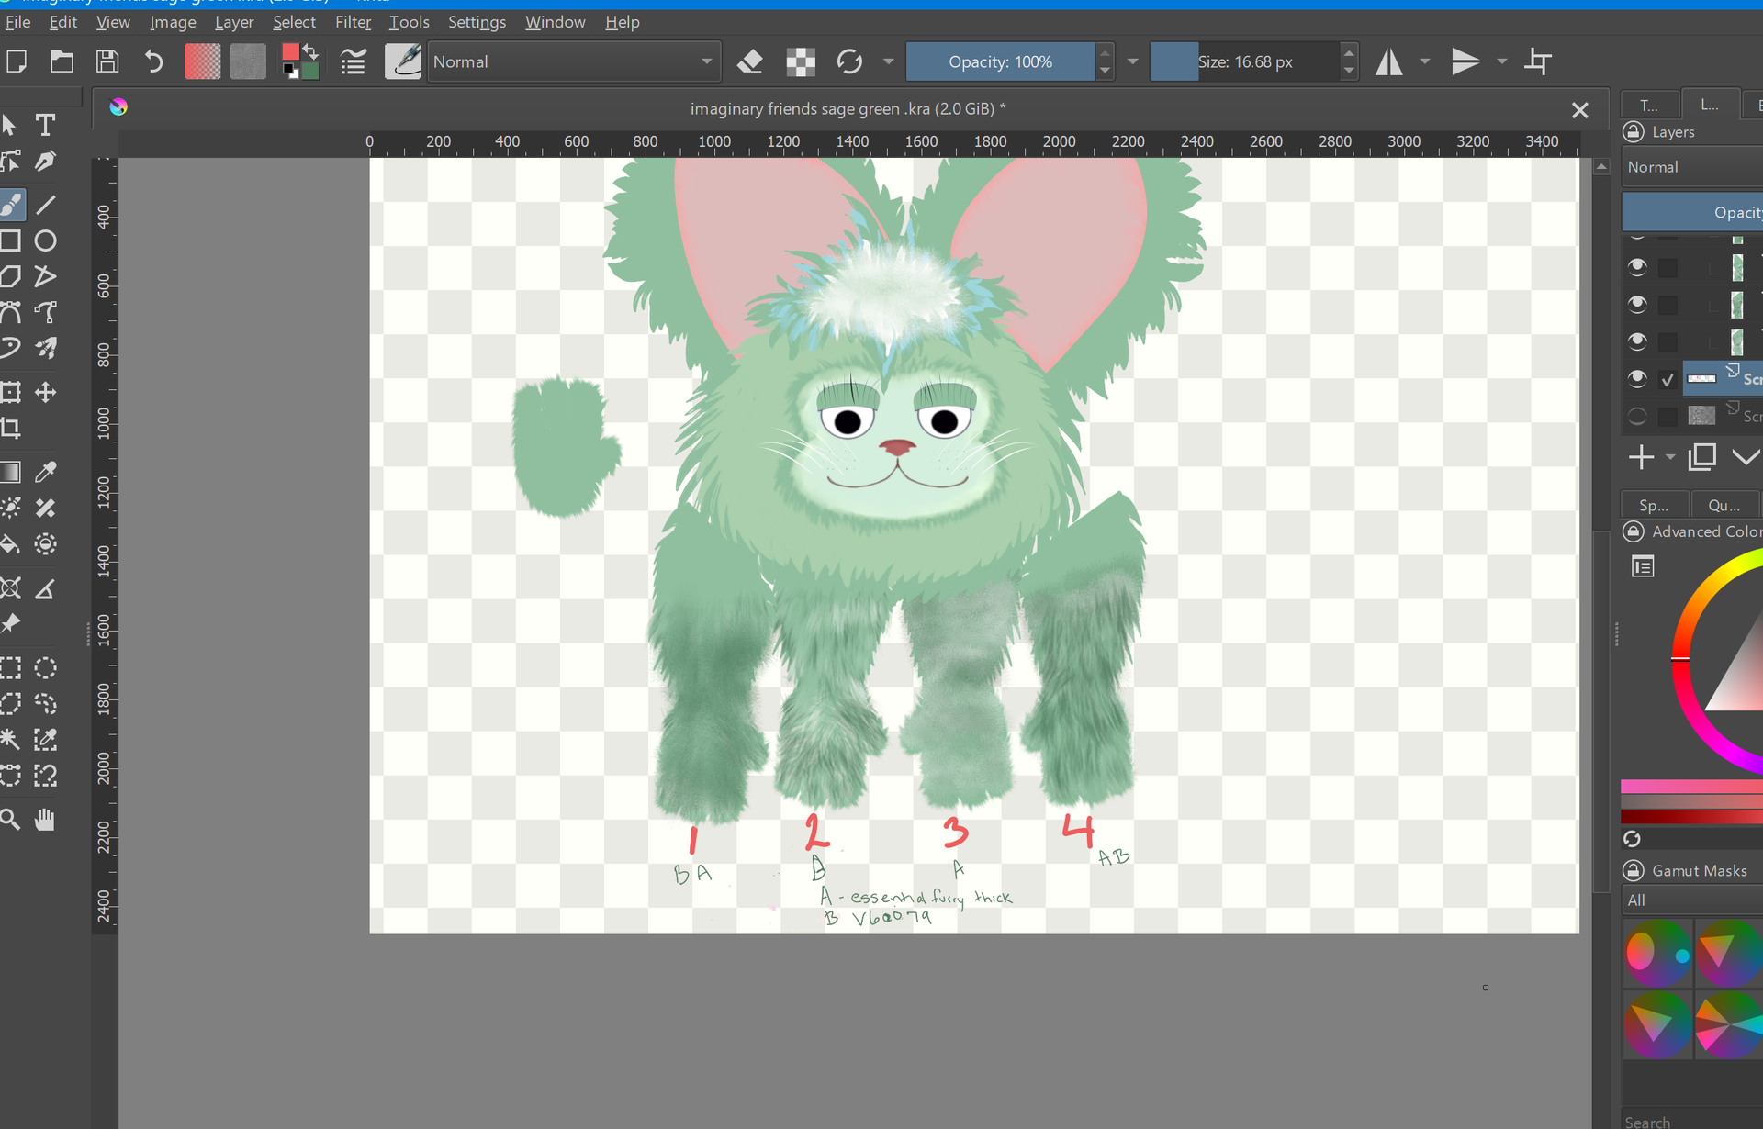The width and height of the screenshot is (1763, 1129).
Task: Open the brush blending mode dropdown
Action: [x=573, y=61]
